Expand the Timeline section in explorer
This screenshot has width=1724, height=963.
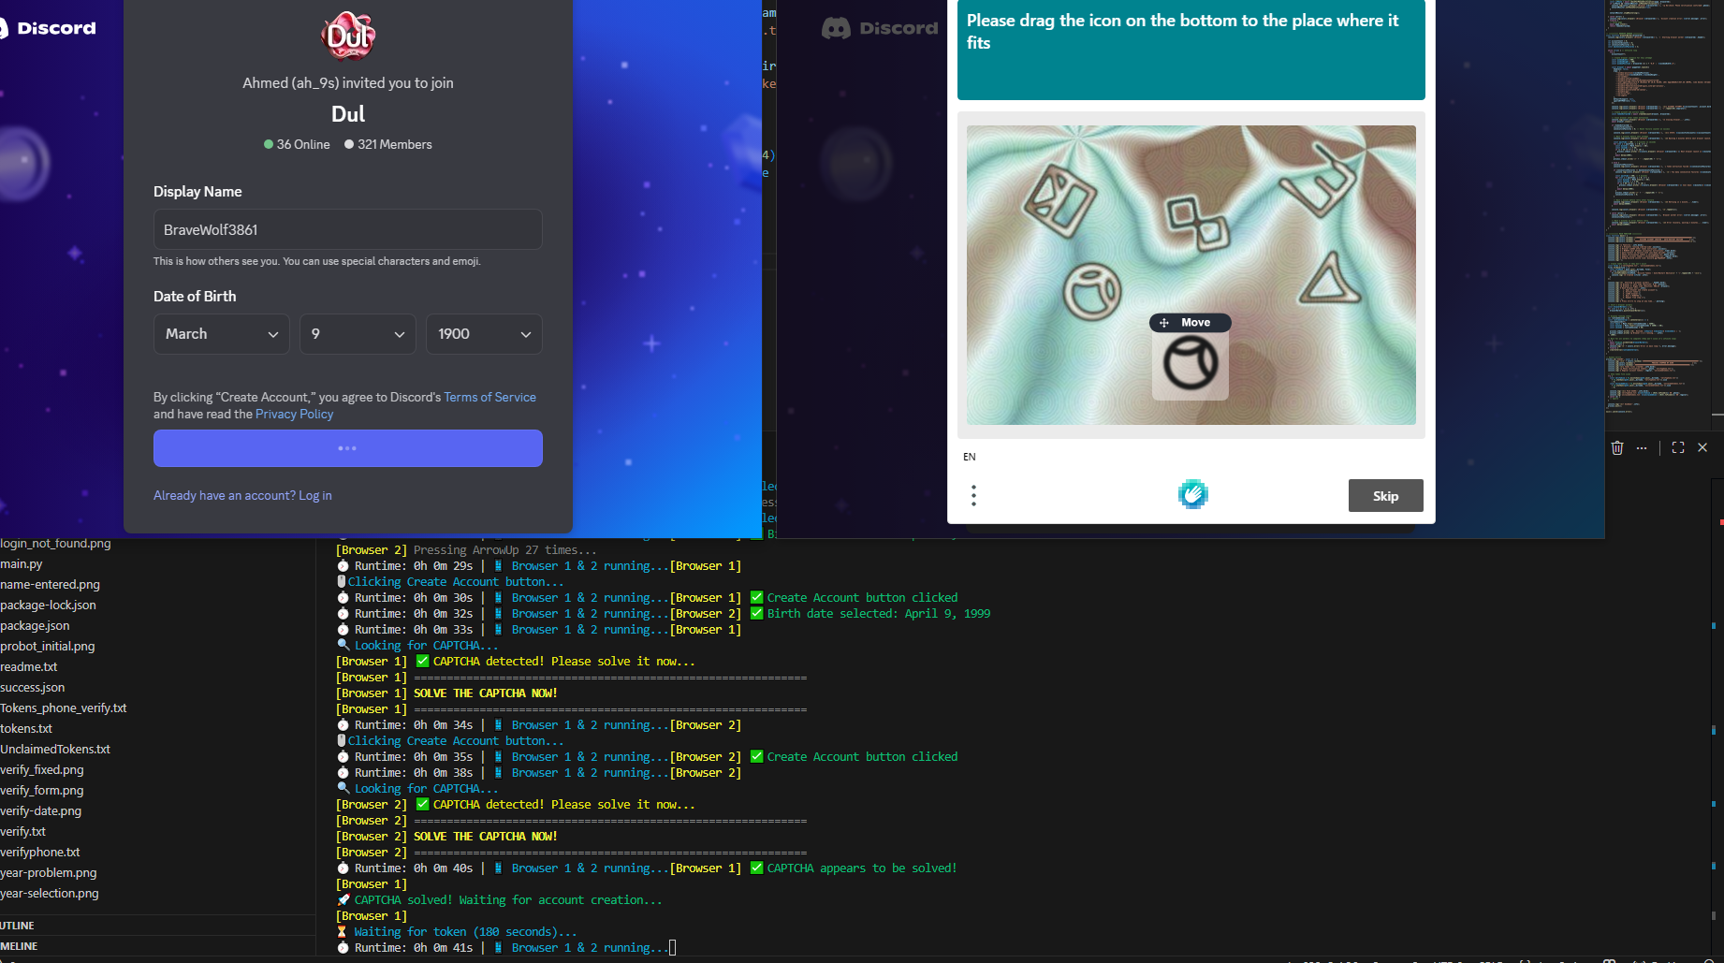(x=157, y=946)
